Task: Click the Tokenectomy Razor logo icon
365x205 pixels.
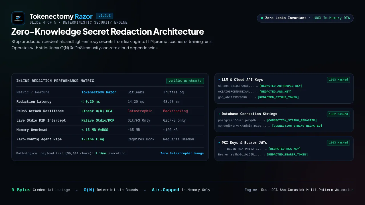Action: pyautogui.click(x=18, y=18)
